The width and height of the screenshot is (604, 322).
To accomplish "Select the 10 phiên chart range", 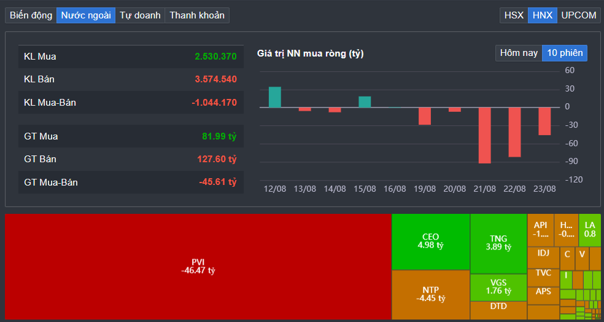I will click(x=565, y=53).
